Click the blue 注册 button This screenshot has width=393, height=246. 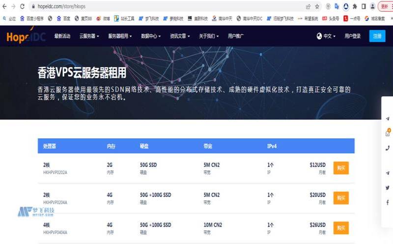tap(377, 36)
